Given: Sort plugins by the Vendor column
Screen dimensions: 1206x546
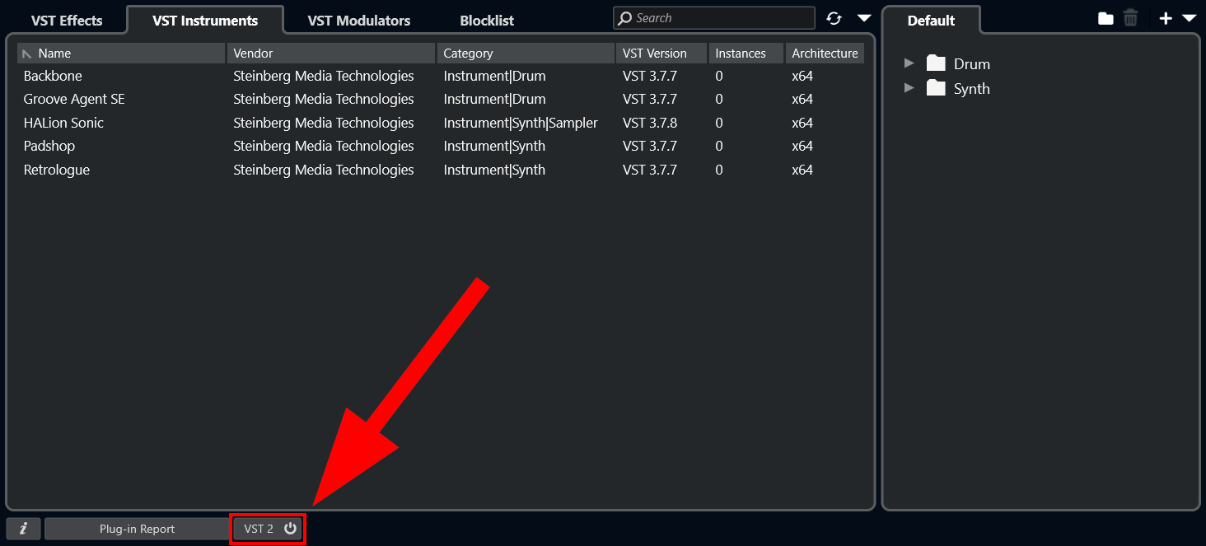Looking at the screenshot, I should coord(252,52).
